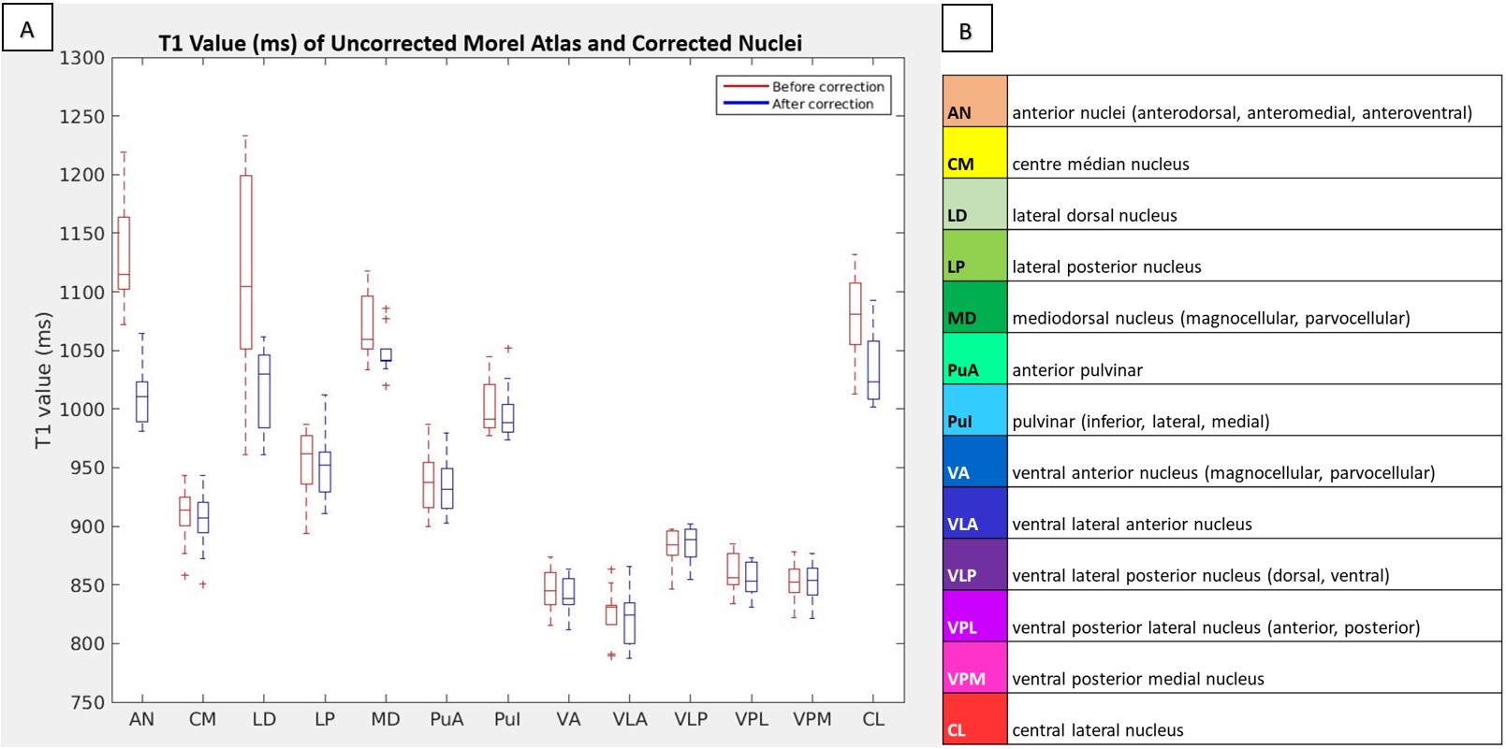This screenshot has width=1506, height=749.
Task: Click the 'T1 value (ms)' y-axis label
Action: click(43, 380)
